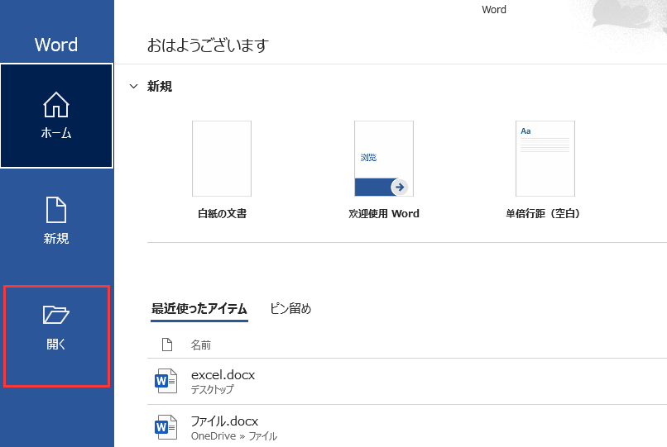Choose the 单倍行距（空白）template
Viewport: 667px width, 447px height.
[545, 159]
